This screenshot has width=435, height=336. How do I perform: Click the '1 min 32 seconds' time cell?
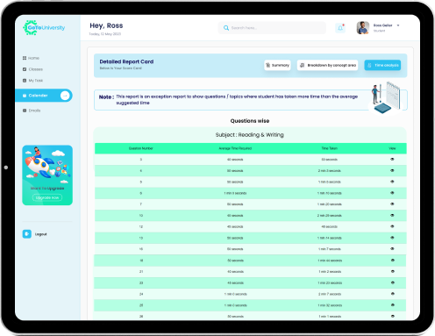click(x=330, y=305)
